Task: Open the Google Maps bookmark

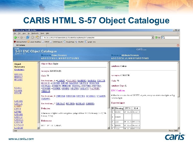Action: point(69,42)
